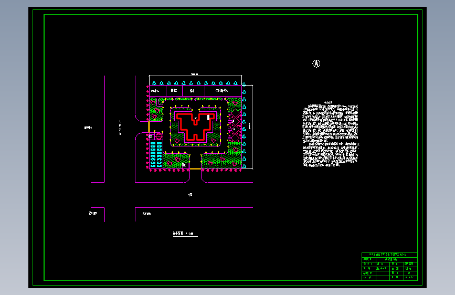Select the white rectangle inside the red building
Viewport: 455px width, 295px height.
(208, 117)
